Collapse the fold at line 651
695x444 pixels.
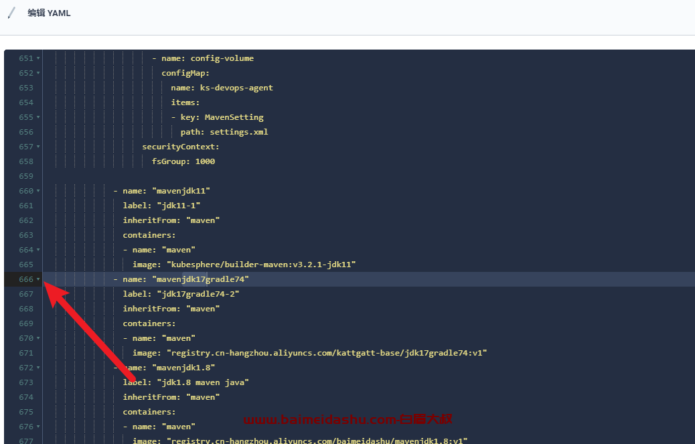[x=38, y=58]
